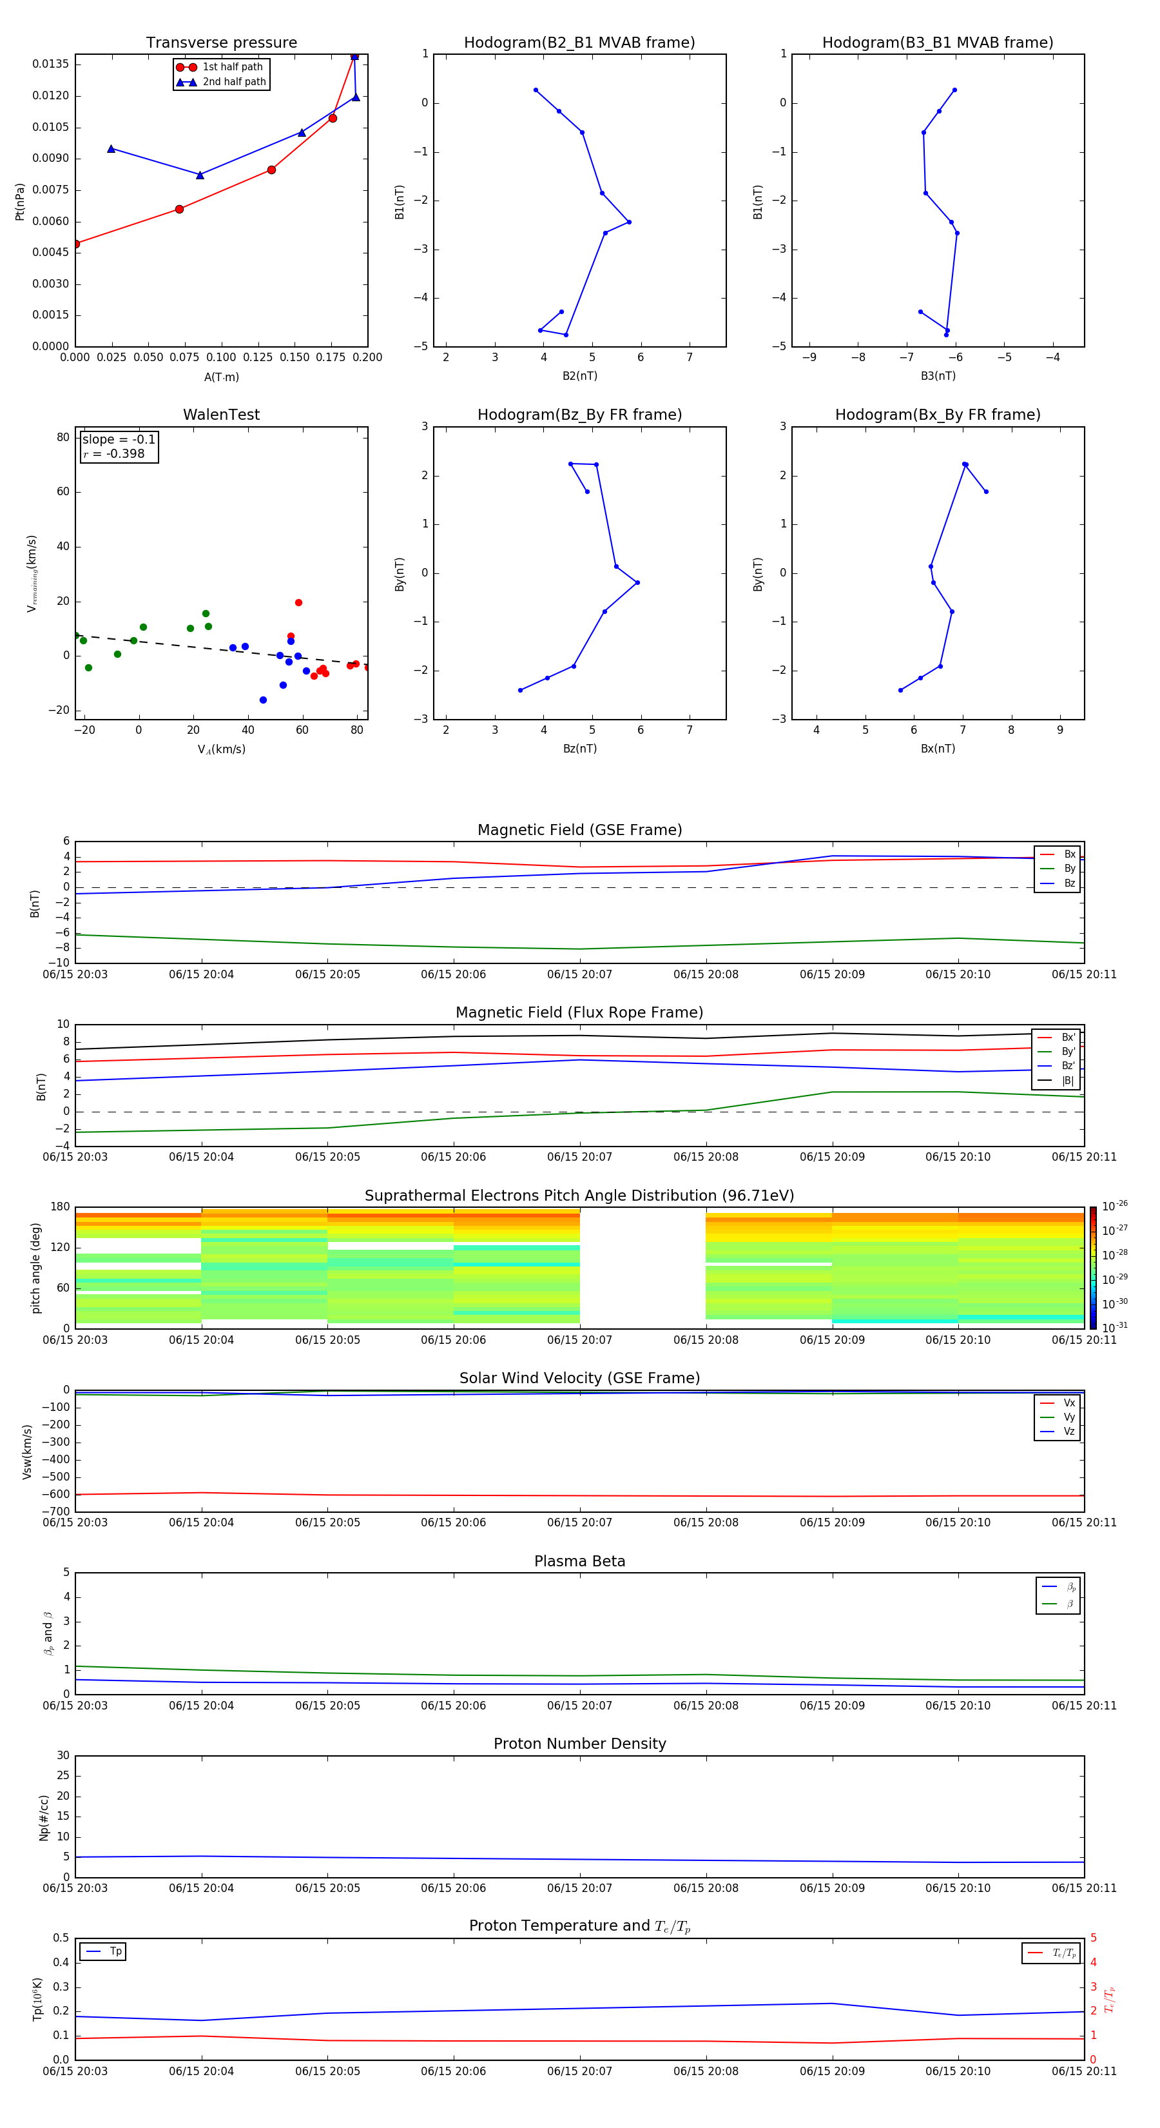Click the 'Bz(nT)' x-axis label
This screenshot has width=1160, height=2128.
click(x=579, y=749)
